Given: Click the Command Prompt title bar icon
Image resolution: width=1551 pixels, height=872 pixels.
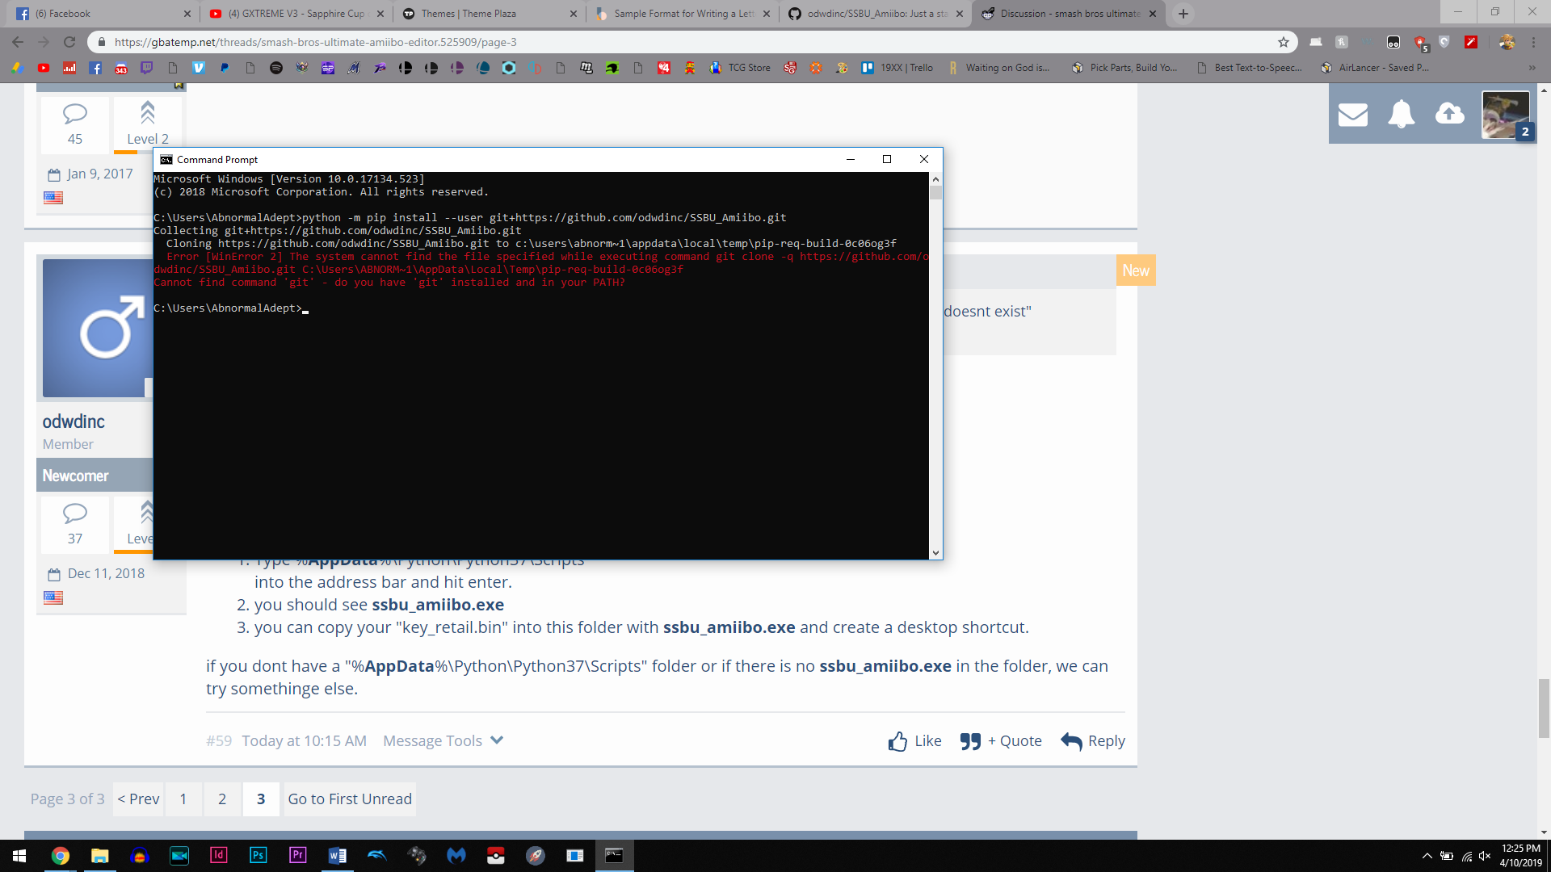Looking at the screenshot, I should tap(166, 160).
